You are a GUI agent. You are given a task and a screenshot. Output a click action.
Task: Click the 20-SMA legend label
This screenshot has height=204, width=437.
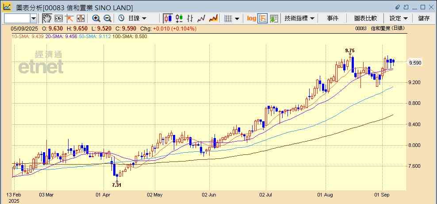tap(61, 36)
